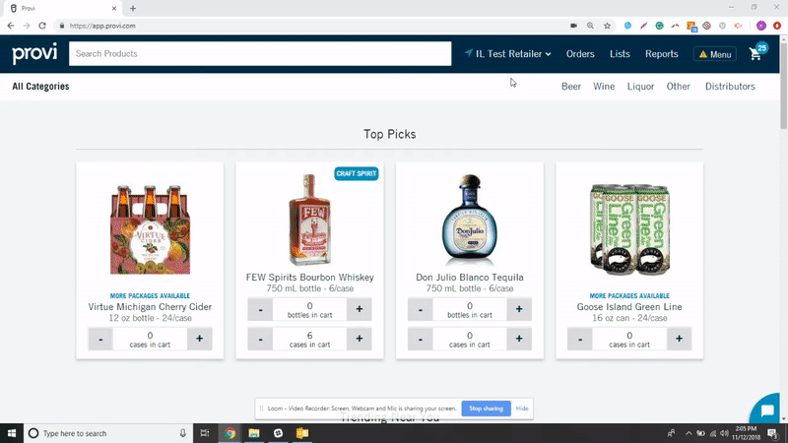Image resolution: width=788 pixels, height=443 pixels.
Task: Click Don Julio Blanco Tequila title
Action: pyautogui.click(x=470, y=278)
